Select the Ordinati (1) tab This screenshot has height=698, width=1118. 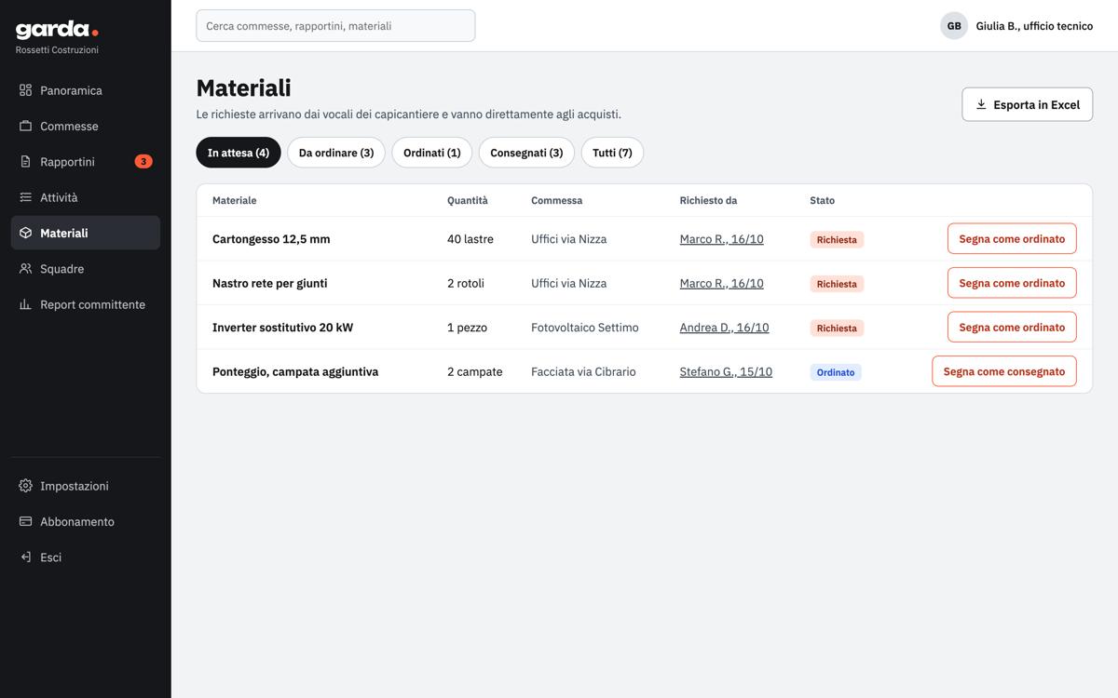point(432,153)
